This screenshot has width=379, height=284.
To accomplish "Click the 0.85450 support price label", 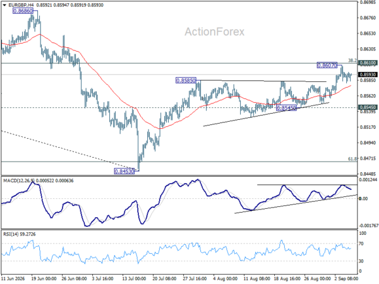I will pos(286,108).
